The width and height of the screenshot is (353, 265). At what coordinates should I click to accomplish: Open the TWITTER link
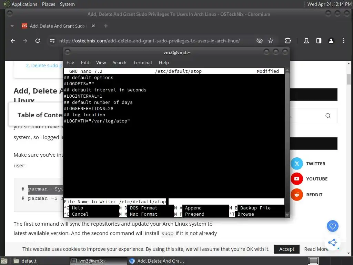pos(316,164)
